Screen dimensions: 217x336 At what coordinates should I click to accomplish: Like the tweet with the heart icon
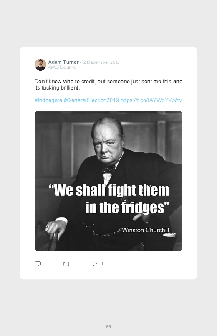coord(94,264)
